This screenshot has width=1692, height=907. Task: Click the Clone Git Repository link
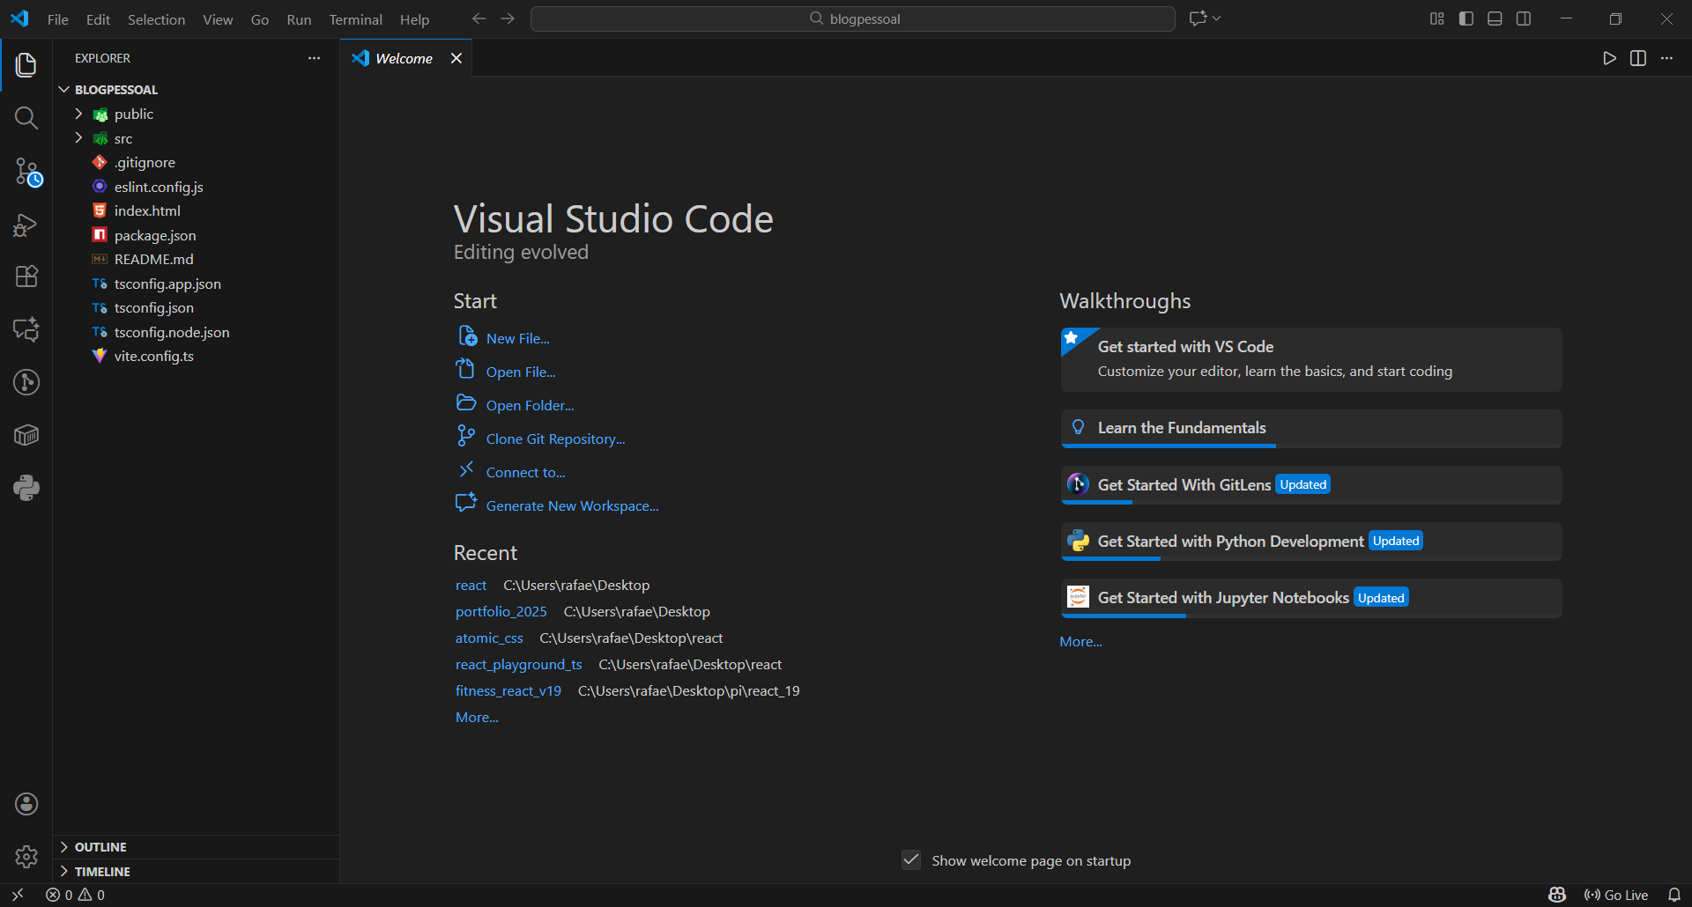(x=555, y=439)
